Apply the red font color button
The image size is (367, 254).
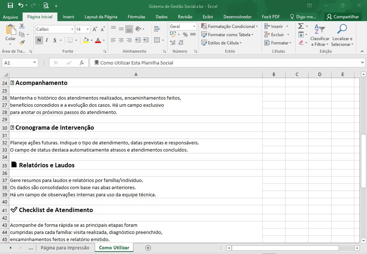[98, 40]
